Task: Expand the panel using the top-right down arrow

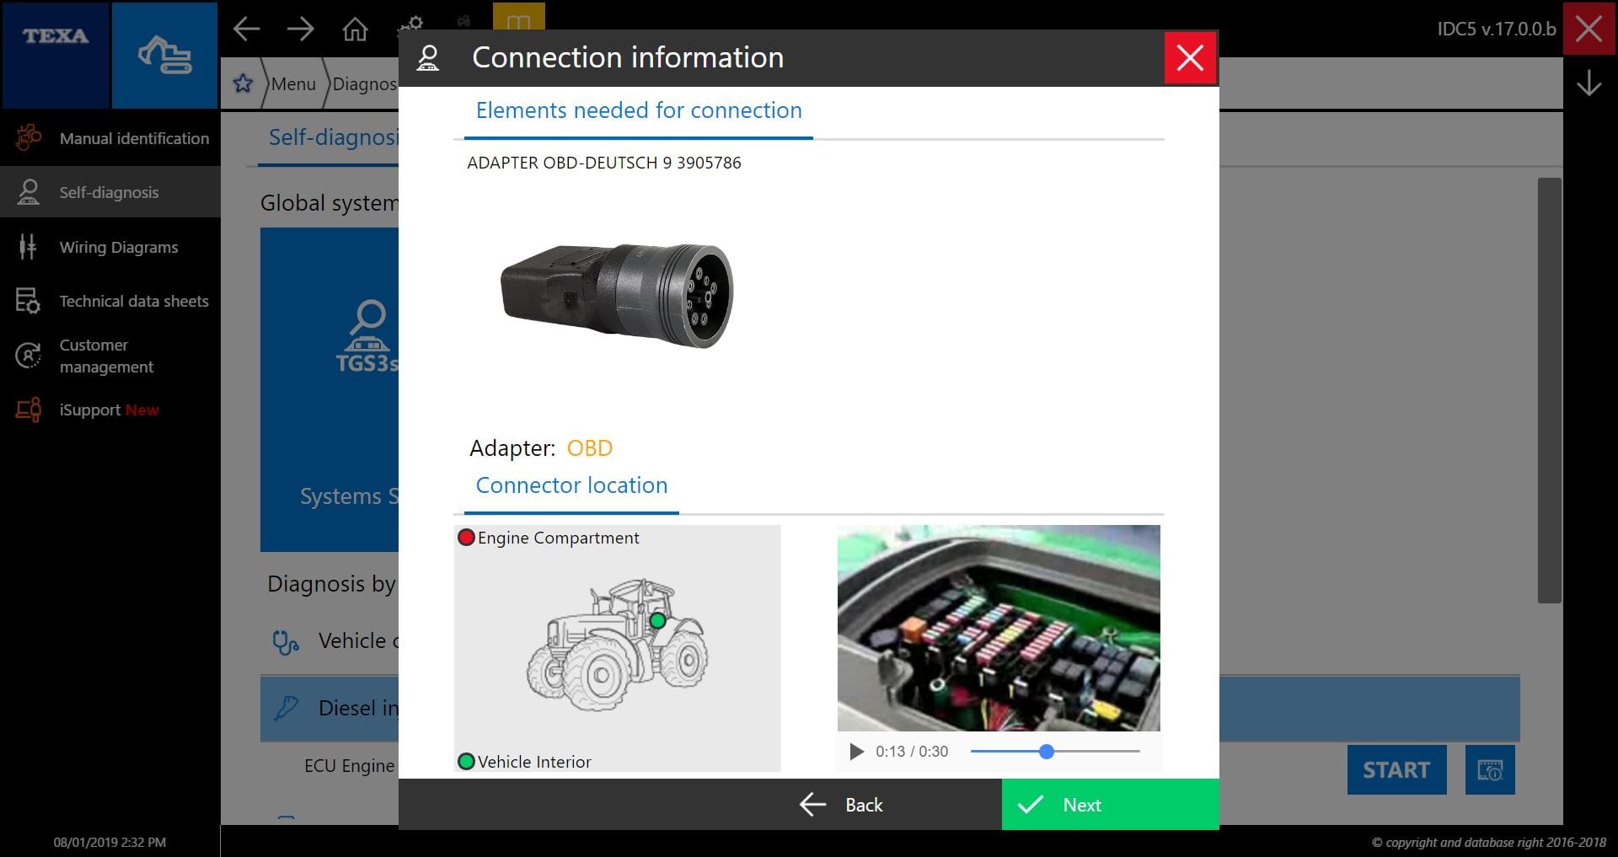Action: click(x=1589, y=83)
